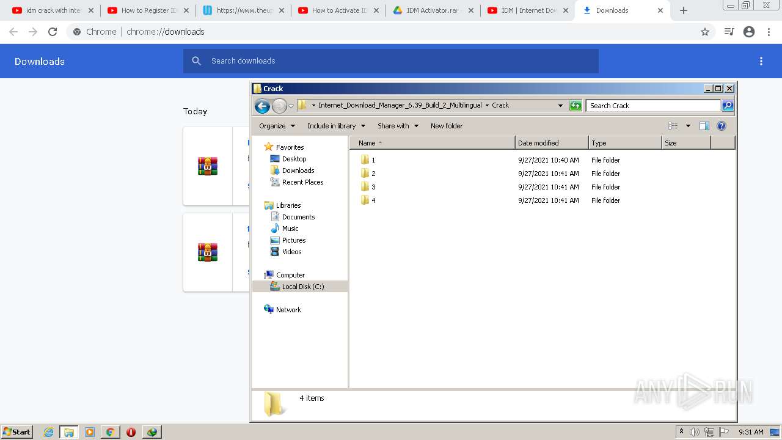782x440 pixels.
Task: Show hidden tray icons arrow
Action: point(681,432)
